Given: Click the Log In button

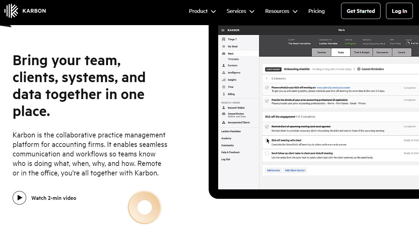Looking at the screenshot, I should [399, 11].
